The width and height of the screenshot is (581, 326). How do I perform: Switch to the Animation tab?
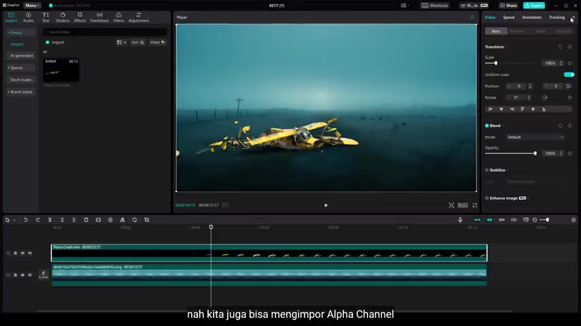[x=532, y=18]
